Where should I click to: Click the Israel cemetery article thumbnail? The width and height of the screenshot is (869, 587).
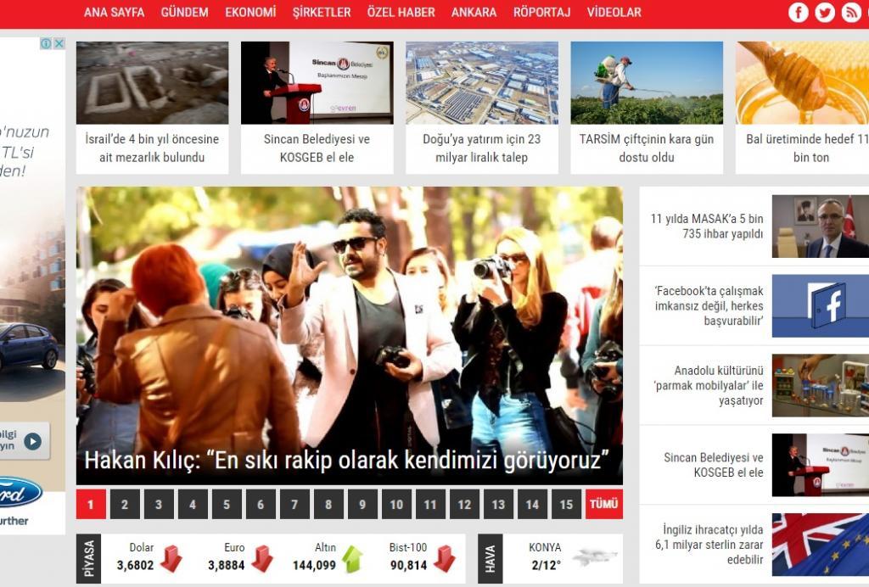coord(152,83)
